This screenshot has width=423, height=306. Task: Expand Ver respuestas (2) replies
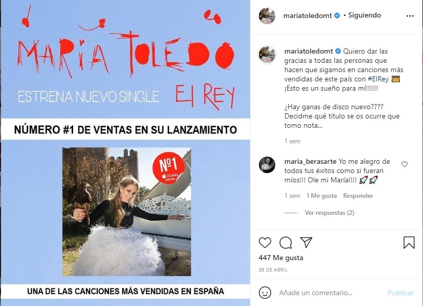pos(329,213)
